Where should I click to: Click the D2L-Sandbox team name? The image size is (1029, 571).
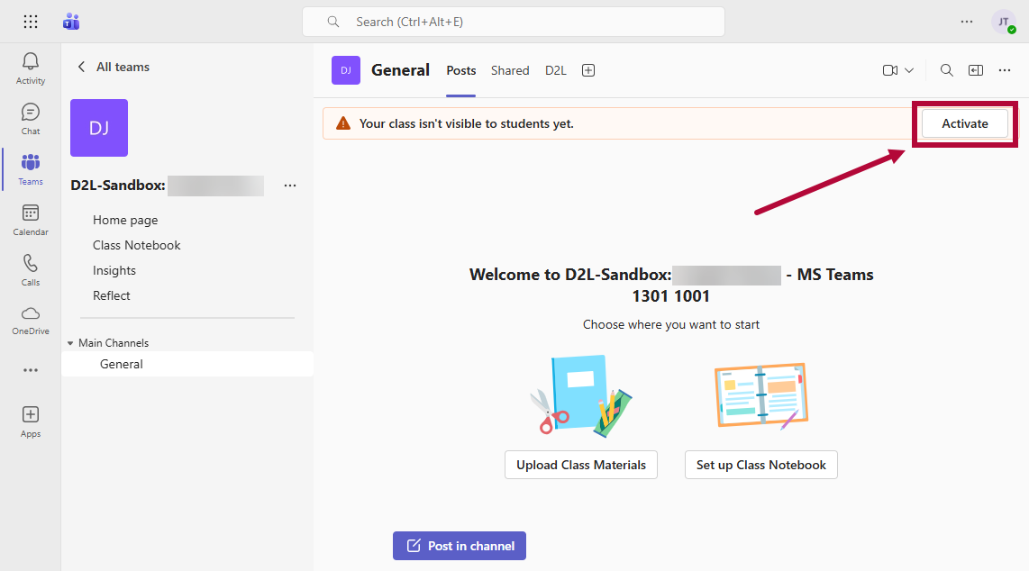117,186
